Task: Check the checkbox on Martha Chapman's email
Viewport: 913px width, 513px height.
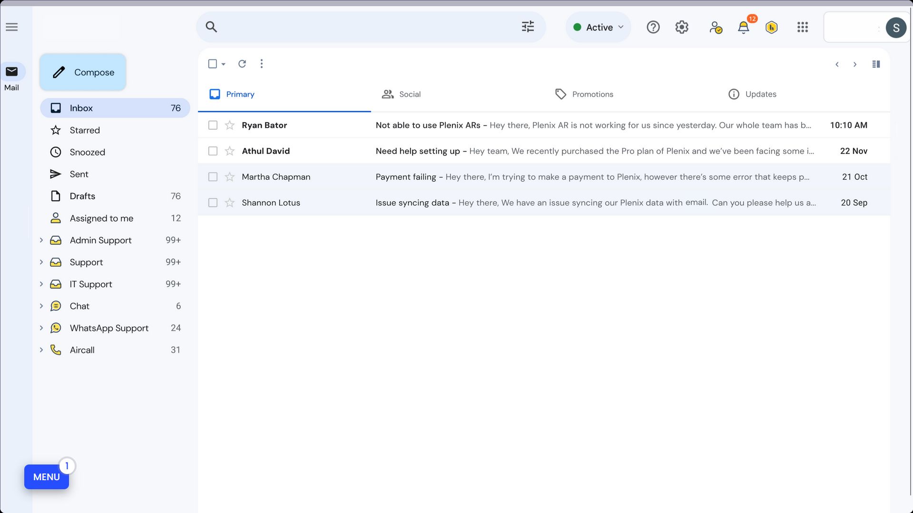Action: pyautogui.click(x=213, y=176)
